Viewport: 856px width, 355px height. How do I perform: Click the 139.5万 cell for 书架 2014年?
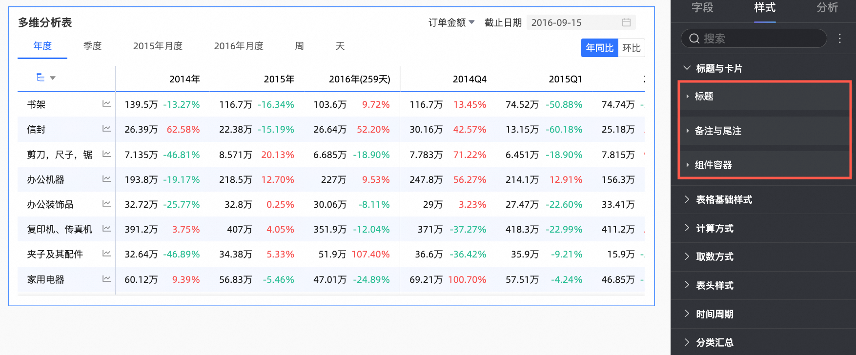[x=141, y=104]
